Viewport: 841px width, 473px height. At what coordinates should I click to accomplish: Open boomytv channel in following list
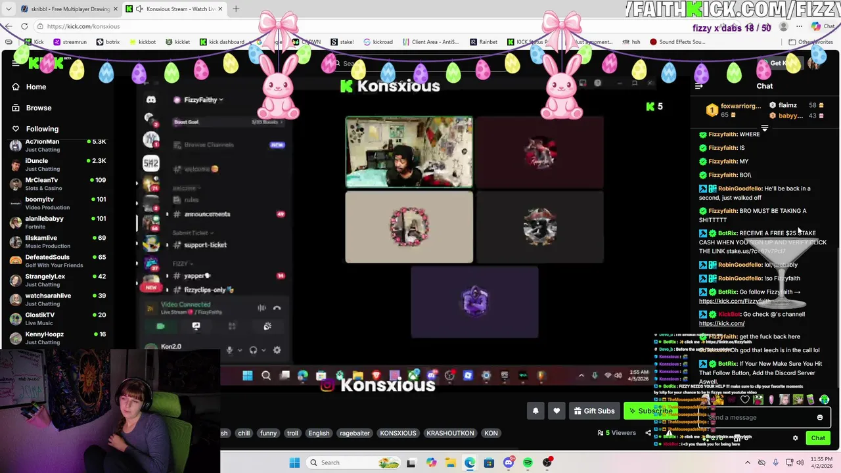(58, 202)
